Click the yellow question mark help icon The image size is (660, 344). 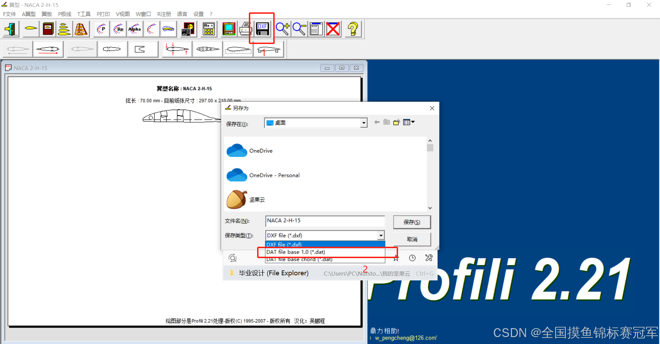pyautogui.click(x=353, y=29)
